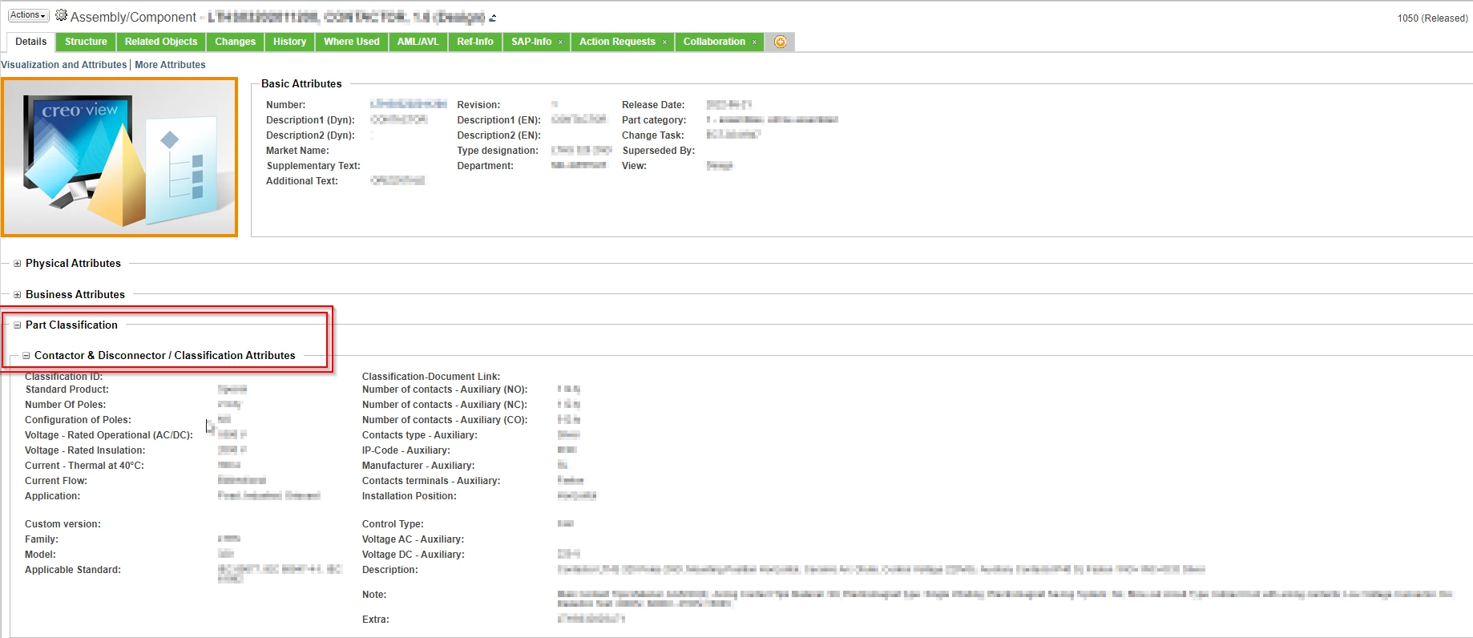Go to the Changes tab
Viewport: 1473px width, 638px height.
(x=235, y=42)
